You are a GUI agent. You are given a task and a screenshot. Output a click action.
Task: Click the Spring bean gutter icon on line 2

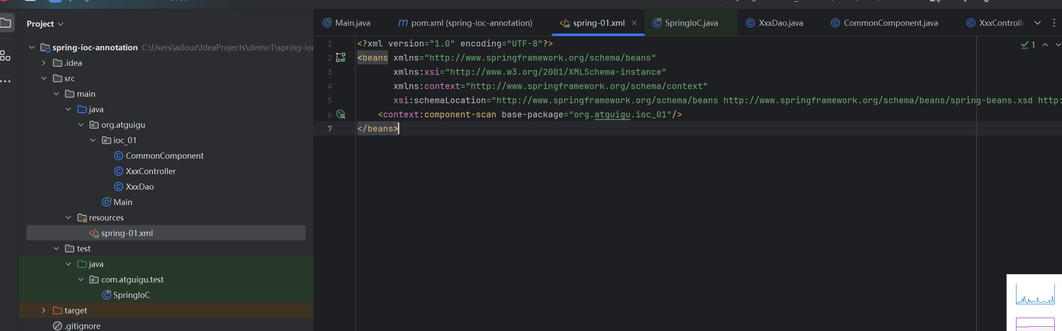coord(341,58)
